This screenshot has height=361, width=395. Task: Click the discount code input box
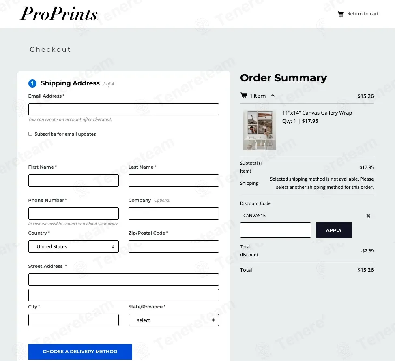(275, 230)
